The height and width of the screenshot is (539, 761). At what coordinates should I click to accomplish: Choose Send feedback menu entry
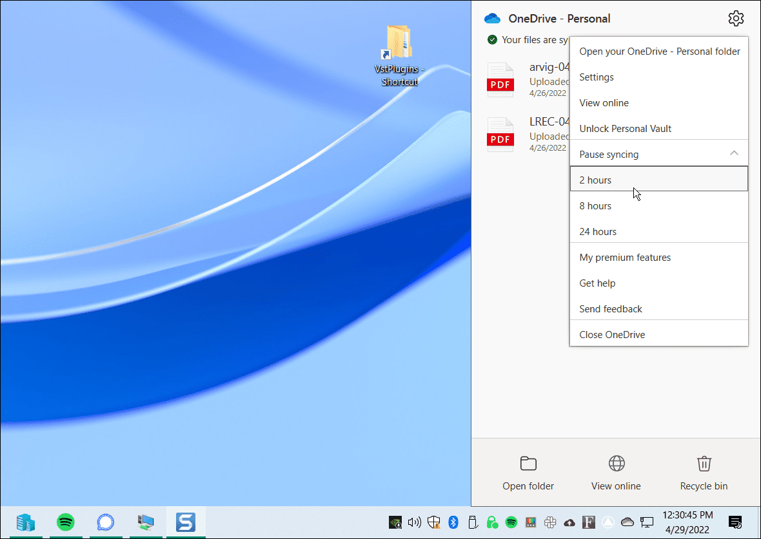659,308
